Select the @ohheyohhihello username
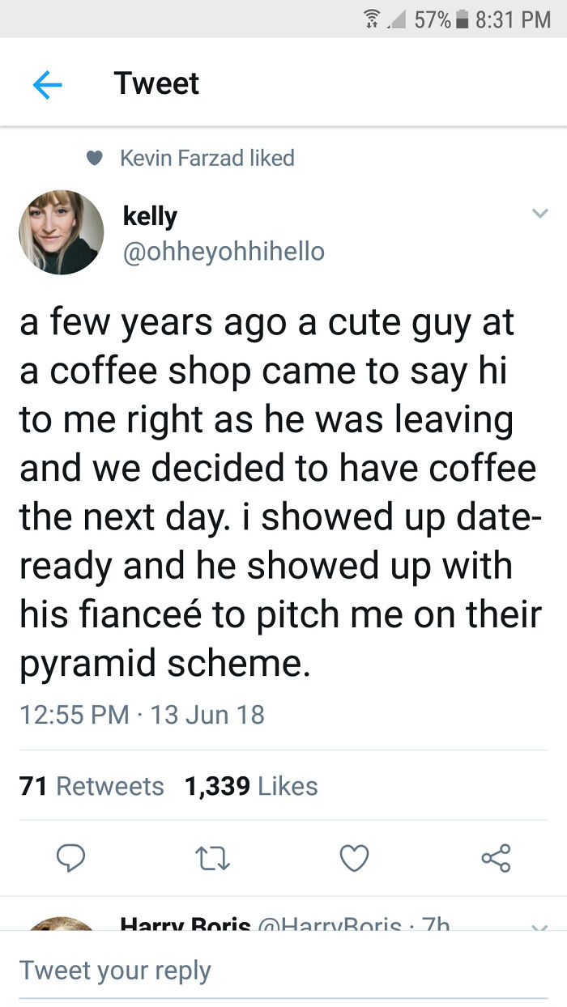Screen dimensions: 567x1007 click(x=223, y=252)
